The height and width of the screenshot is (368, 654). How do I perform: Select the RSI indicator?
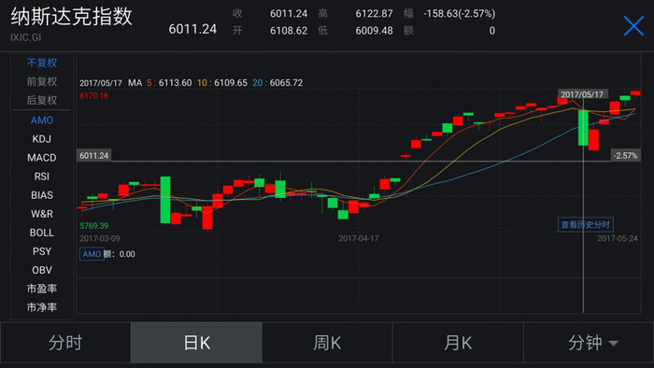(x=42, y=177)
